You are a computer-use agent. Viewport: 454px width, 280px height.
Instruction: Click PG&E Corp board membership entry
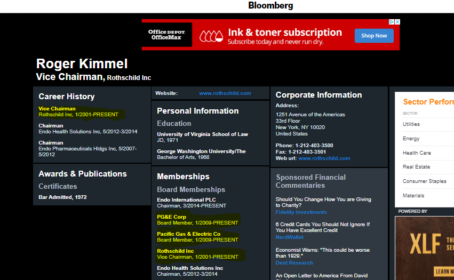coord(171,217)
